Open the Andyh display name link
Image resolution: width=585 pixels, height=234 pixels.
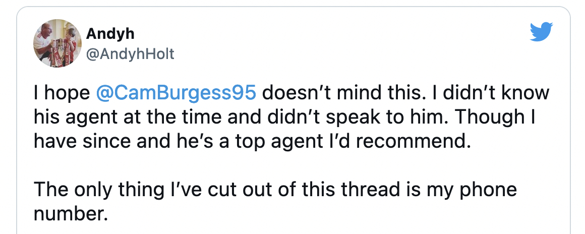(x=110, y=34)
